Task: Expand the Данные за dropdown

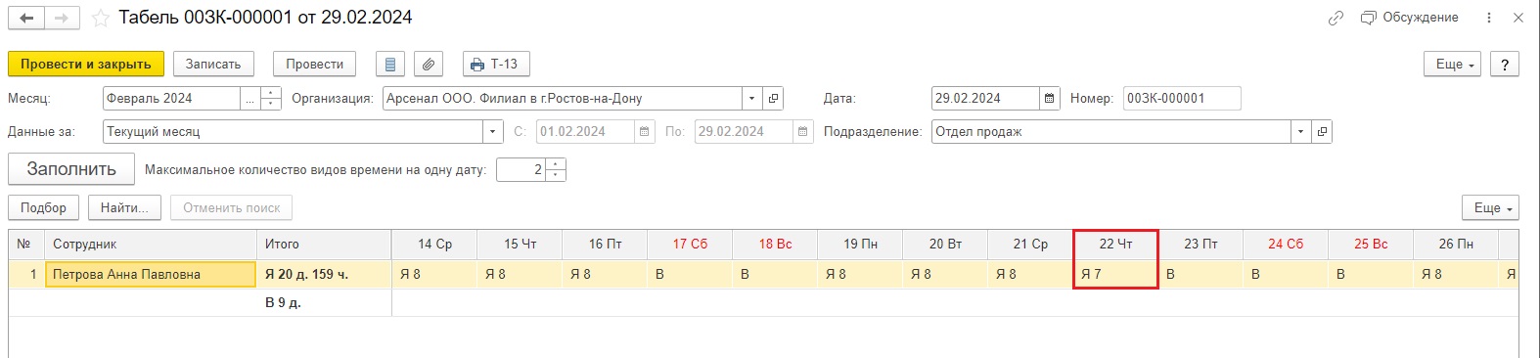Action: point(493,132)
